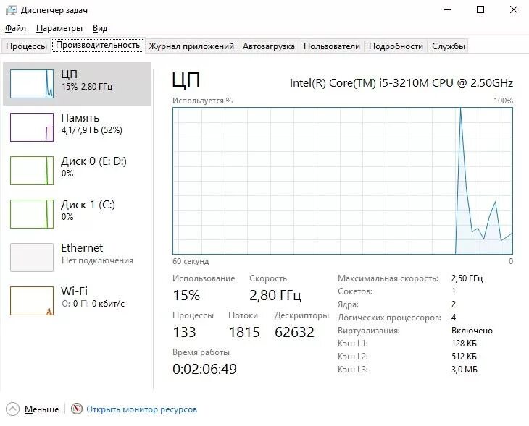Click the Wi-Fi graph thumbnail
The height and width of the screenshot is (426, 529).
pos(32,301)
